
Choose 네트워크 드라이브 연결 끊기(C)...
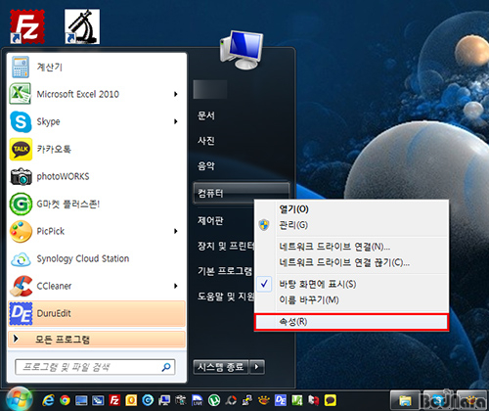(351, 262)
